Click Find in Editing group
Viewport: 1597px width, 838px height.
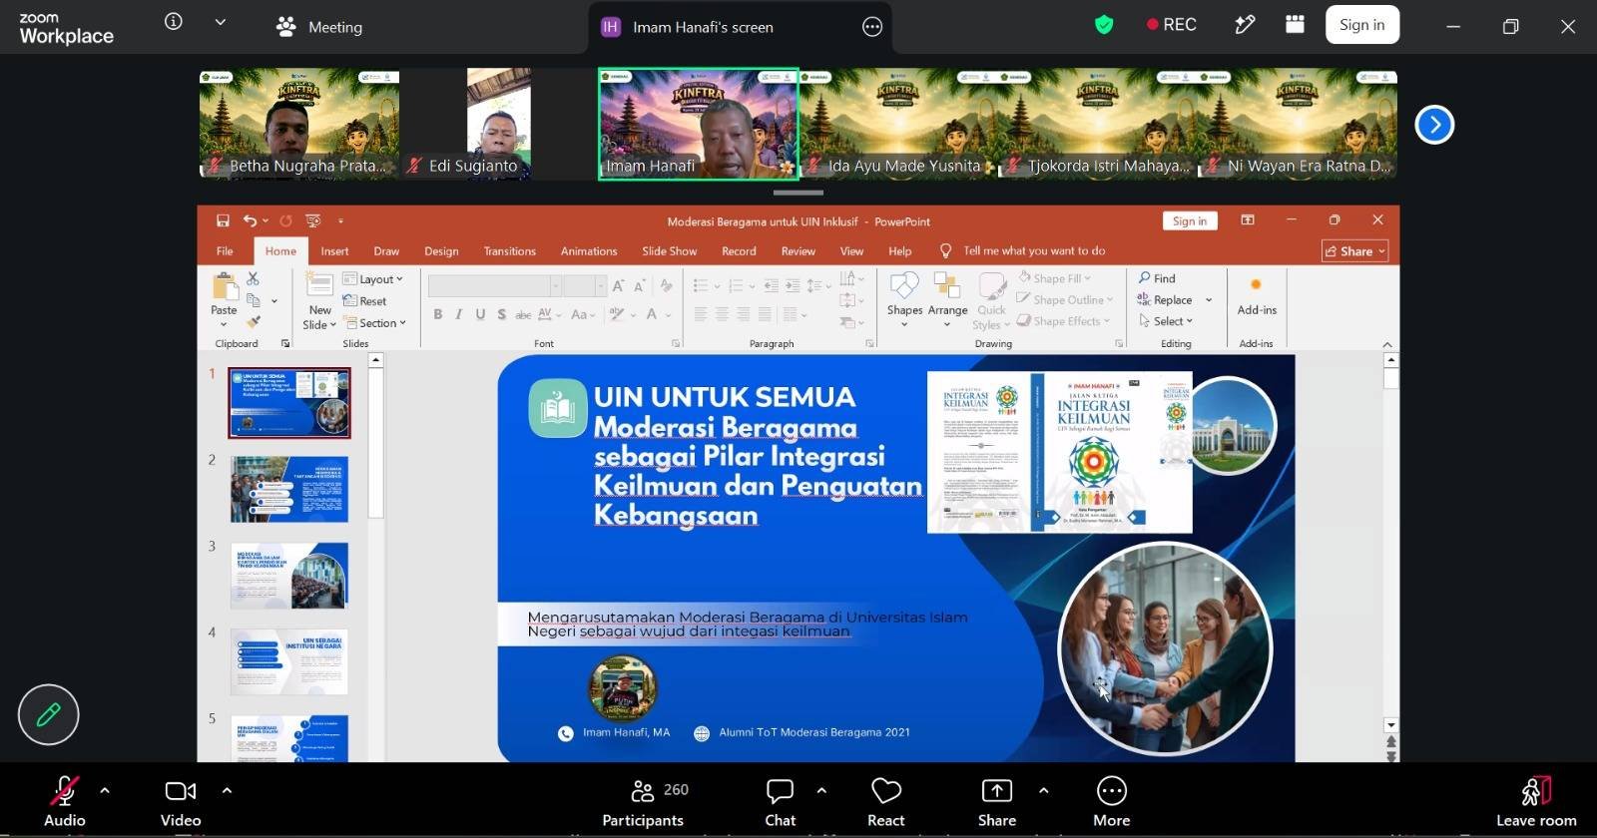[x=1158, y=278]
